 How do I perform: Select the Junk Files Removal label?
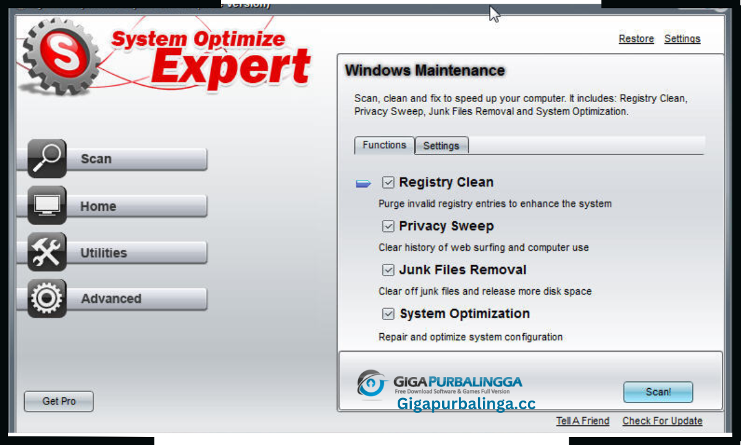463,270
